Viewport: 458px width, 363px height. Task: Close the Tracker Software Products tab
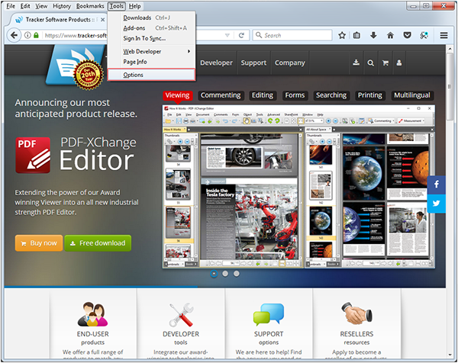[x=102, y=20]
